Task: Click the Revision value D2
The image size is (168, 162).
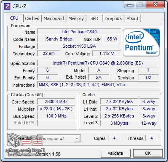Action: (x=148, y=77)
